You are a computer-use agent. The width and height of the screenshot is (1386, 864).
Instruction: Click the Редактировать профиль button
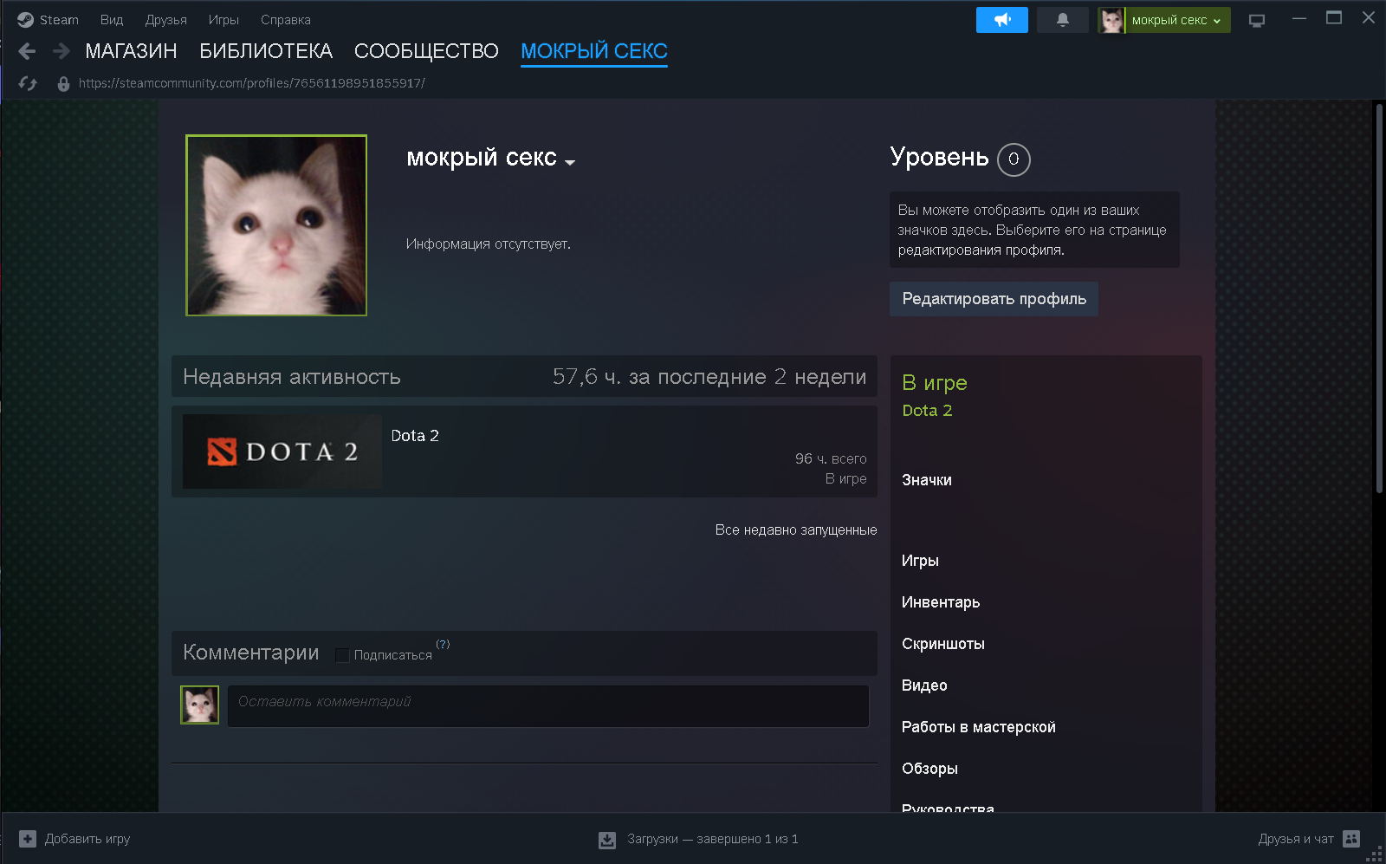[x=994, y=299]
